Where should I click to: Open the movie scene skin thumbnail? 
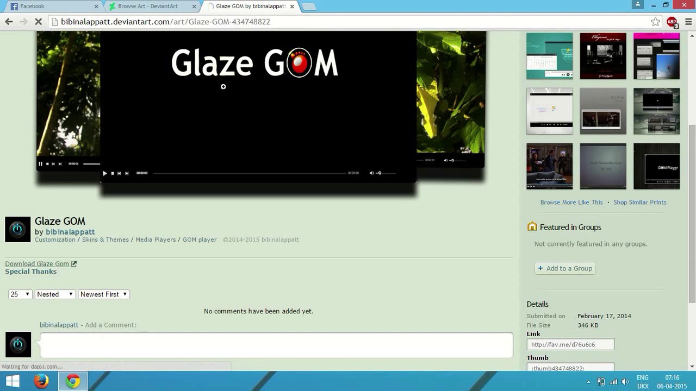[x=550, y=166]
